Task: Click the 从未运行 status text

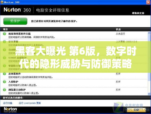Action: 120,34
